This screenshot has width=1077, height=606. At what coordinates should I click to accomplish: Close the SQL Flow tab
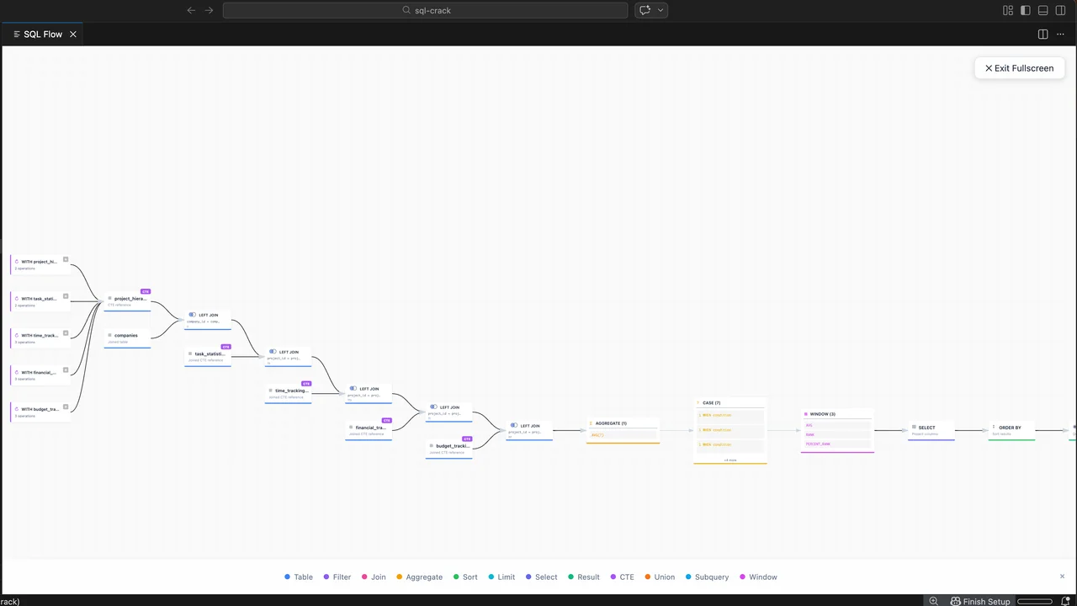(73, 35)
